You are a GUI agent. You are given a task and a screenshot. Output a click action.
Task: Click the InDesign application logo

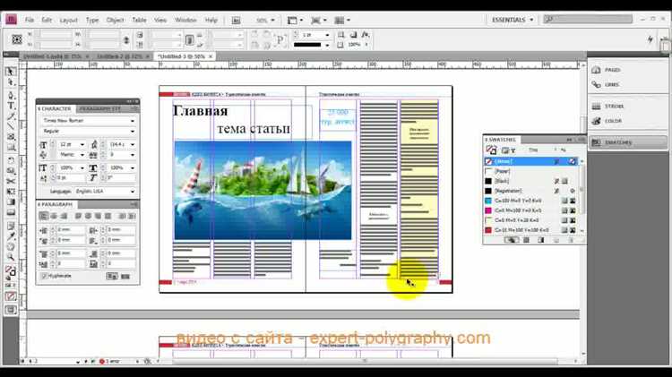point(11,20)
